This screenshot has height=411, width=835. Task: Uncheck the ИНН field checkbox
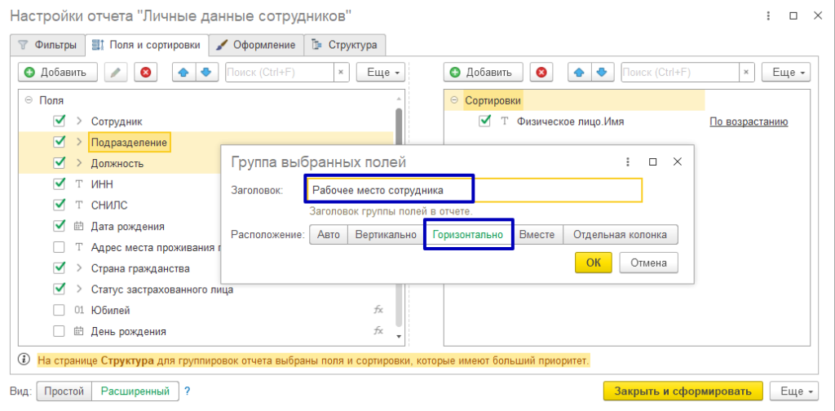59,184
